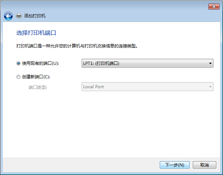This screenshot has height=175, width=223.
Task: Go back with the blue arrow button
Action: pyautogui.click(x=8, y=16)
